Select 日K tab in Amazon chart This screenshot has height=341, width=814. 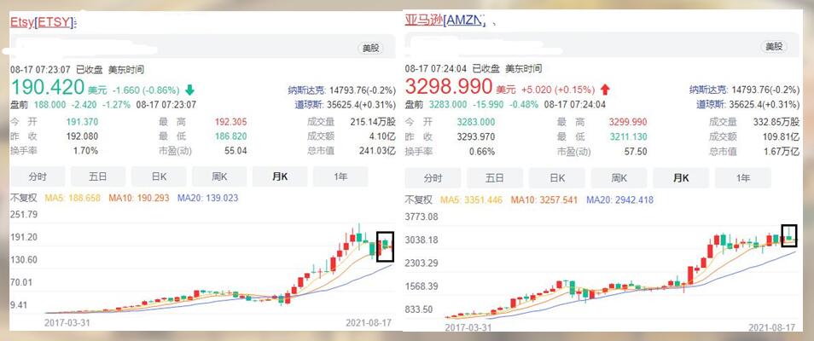click(556, 178)
